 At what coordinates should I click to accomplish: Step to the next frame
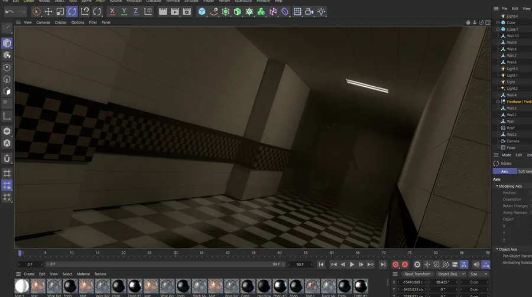pyautogui.click(x=361, y=265)
